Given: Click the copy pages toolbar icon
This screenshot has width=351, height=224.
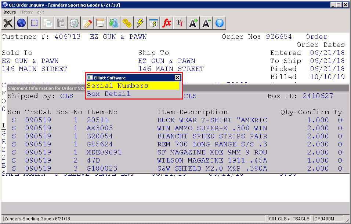Looking at the screenshot, I should click(x=48, y=23).
